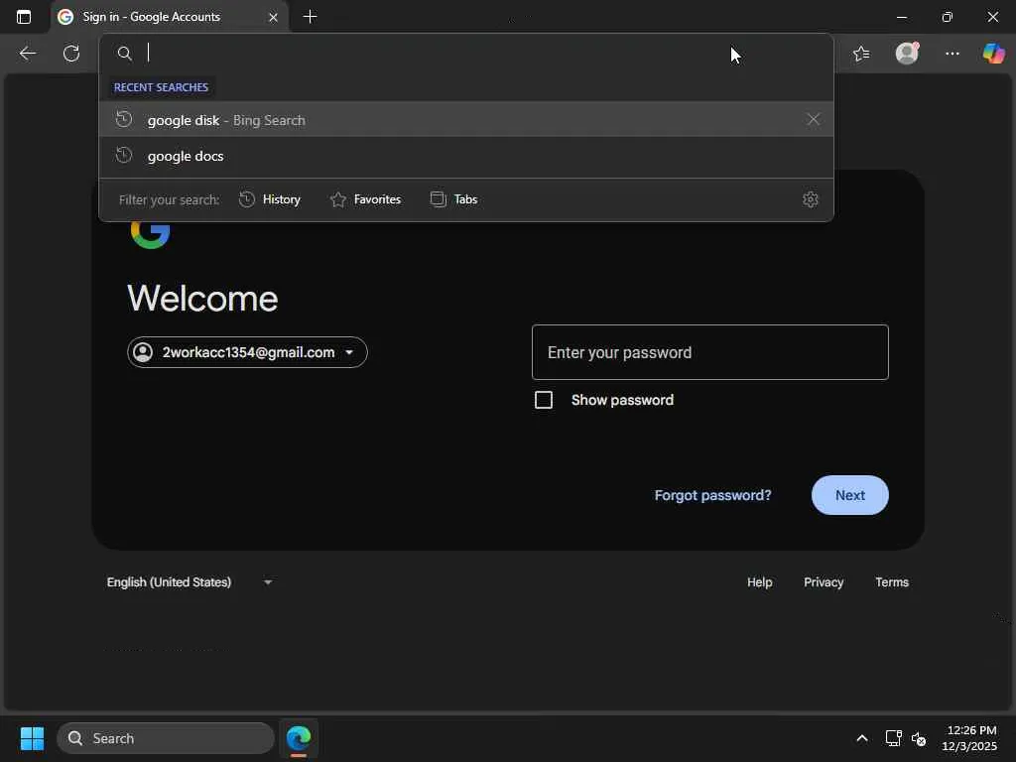The image size is (1016, 762).
Task: Open the Privacy link
Action: click(x=824, y=581)
